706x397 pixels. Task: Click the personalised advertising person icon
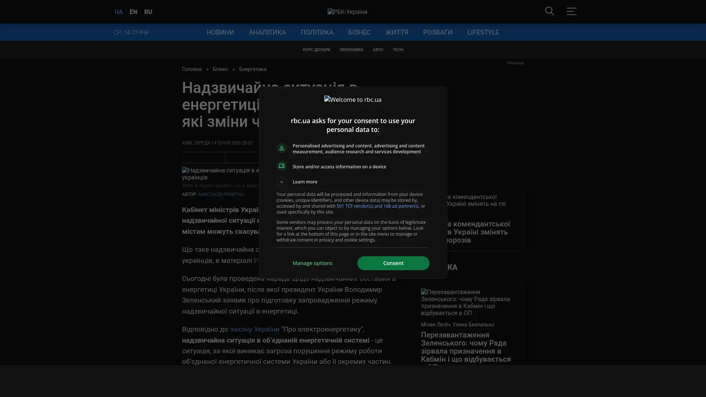click(282, 148)
